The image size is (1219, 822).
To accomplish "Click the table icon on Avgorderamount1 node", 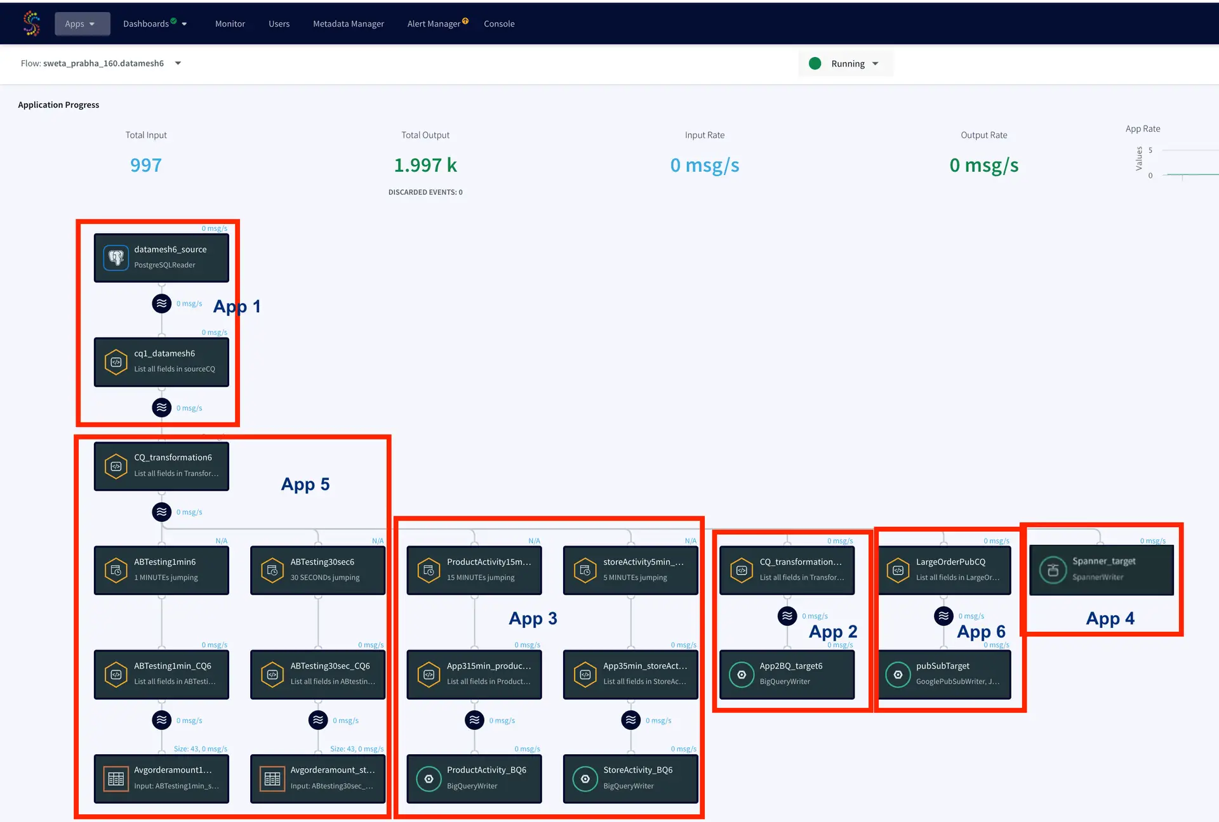I will (x=116, y=779).
